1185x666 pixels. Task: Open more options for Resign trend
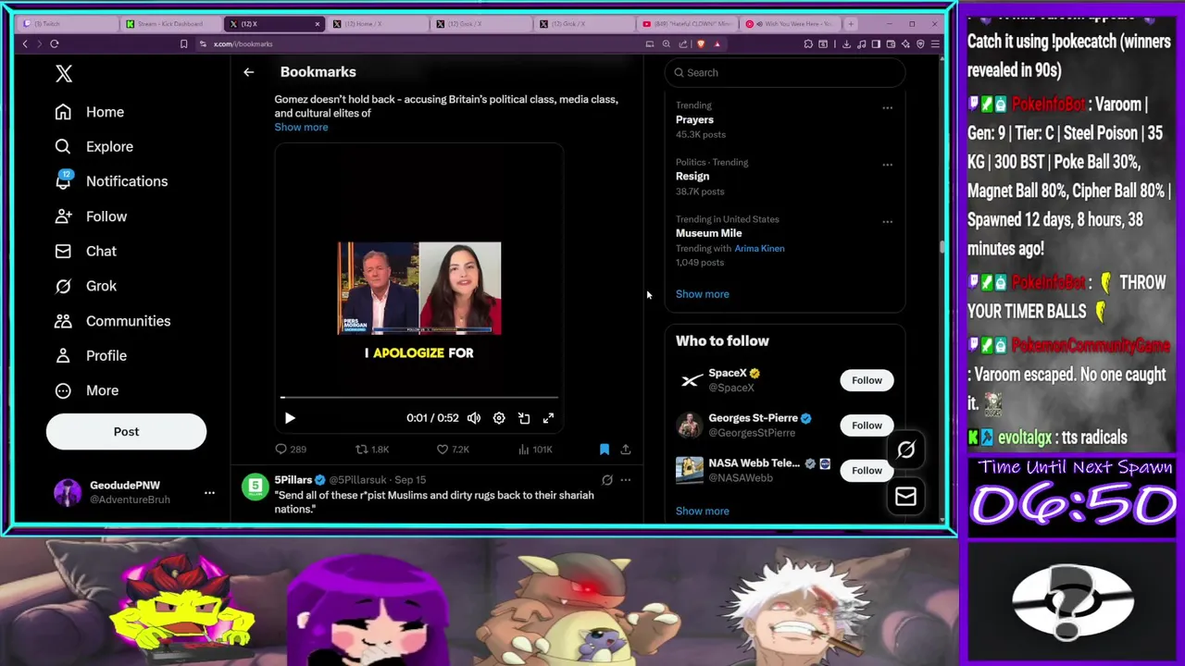coord(887,165)
